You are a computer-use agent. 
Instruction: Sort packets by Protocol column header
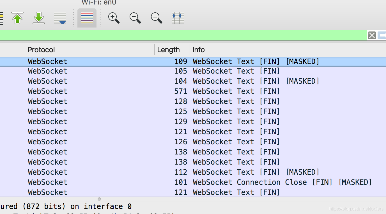click(90, 50)
